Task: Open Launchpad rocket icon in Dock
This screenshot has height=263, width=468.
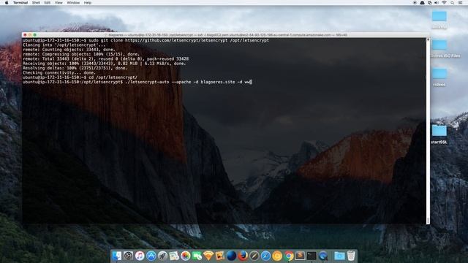Action: point(162,256)
